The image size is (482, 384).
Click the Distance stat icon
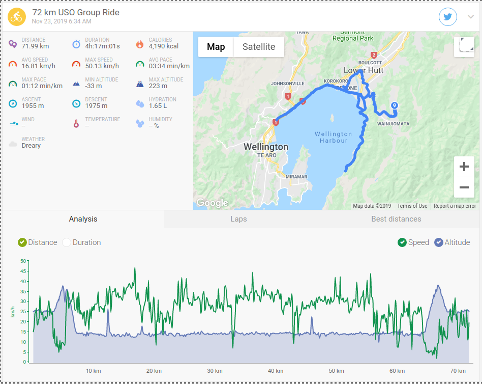click(13, 44)
